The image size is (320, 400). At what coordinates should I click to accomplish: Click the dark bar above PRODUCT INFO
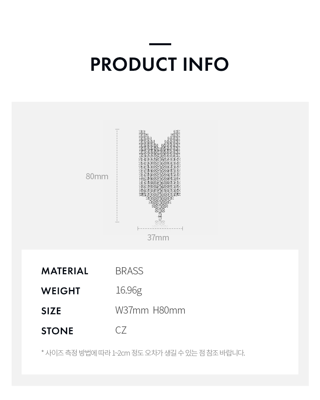[160, 44]
